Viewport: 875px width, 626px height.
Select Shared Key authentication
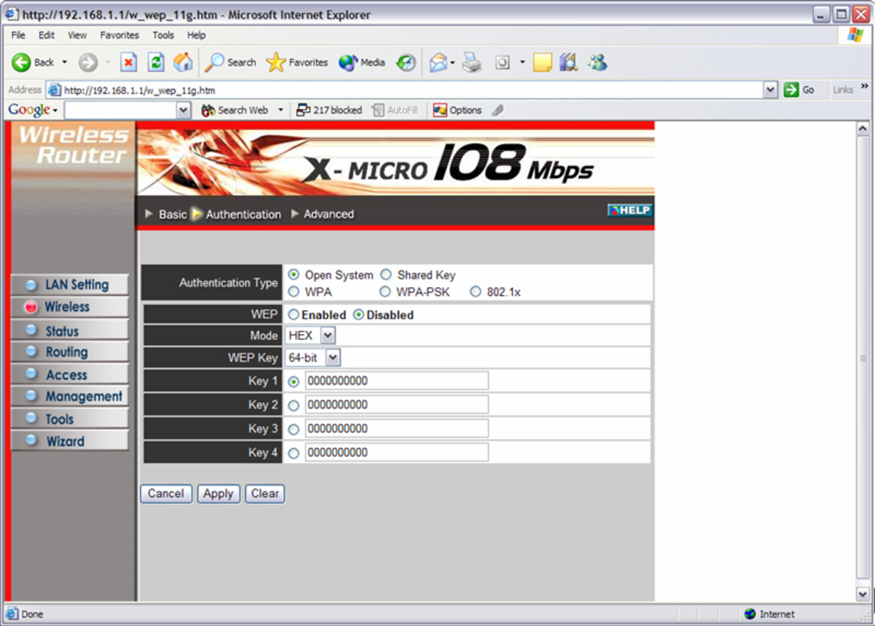(386, 274)
